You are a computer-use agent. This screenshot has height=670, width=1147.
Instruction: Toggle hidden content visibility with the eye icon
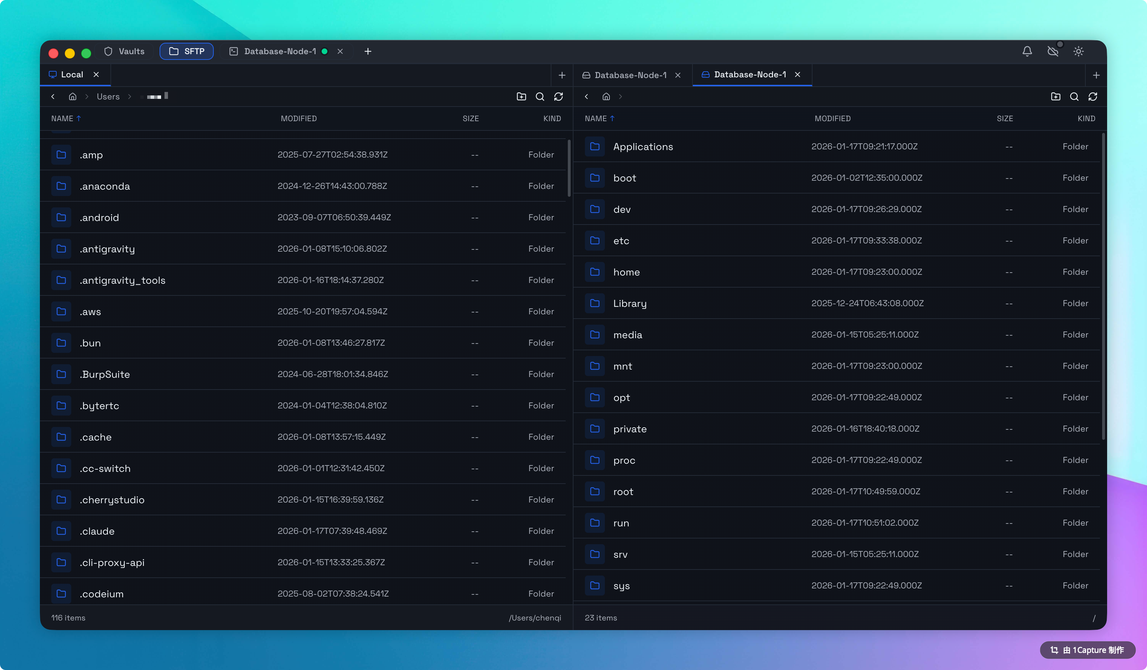[x=1053, y=51]
